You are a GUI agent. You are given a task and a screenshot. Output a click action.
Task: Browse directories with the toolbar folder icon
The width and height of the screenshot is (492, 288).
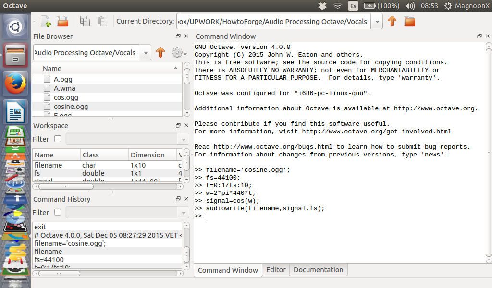click(409, 21)
